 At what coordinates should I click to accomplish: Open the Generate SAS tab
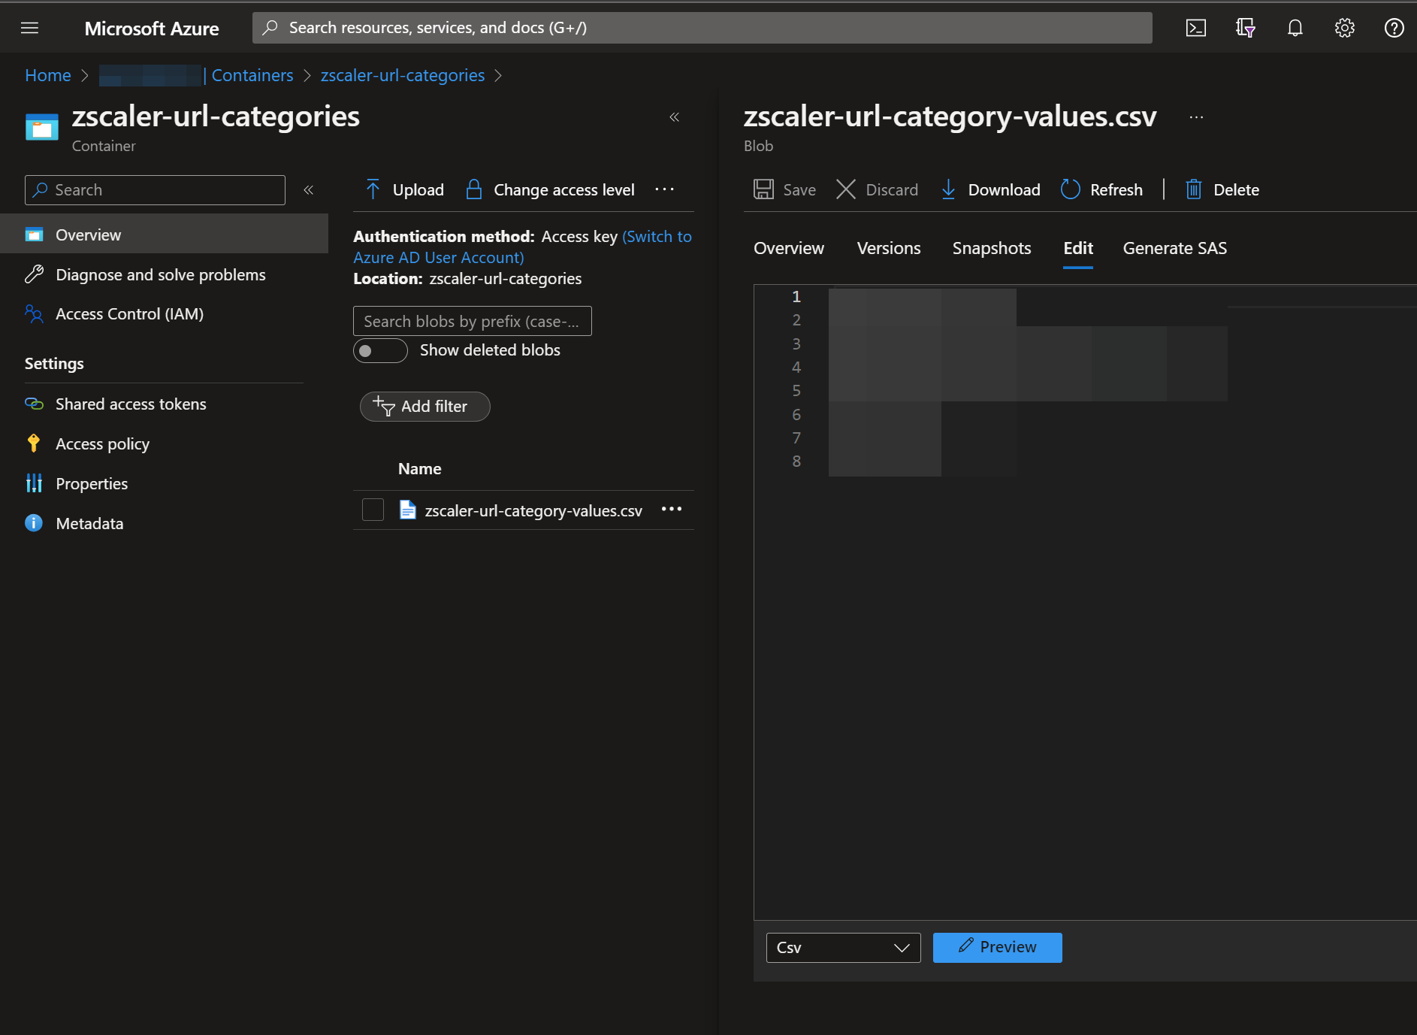[x=1175, y=248]
